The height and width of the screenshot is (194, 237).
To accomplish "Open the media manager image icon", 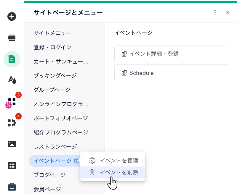I will click(x=12, y=144).
